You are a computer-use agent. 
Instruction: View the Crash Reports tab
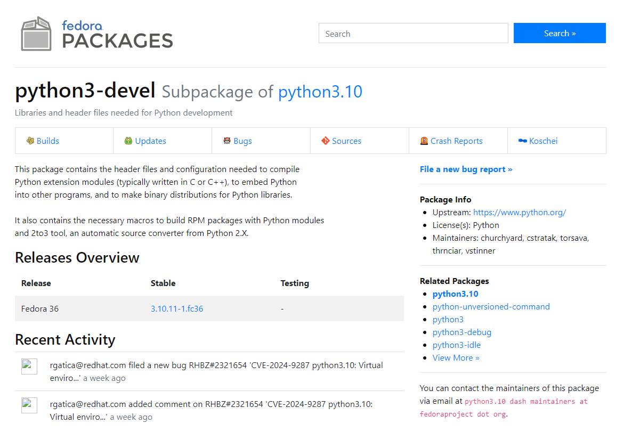pos(456,141)
